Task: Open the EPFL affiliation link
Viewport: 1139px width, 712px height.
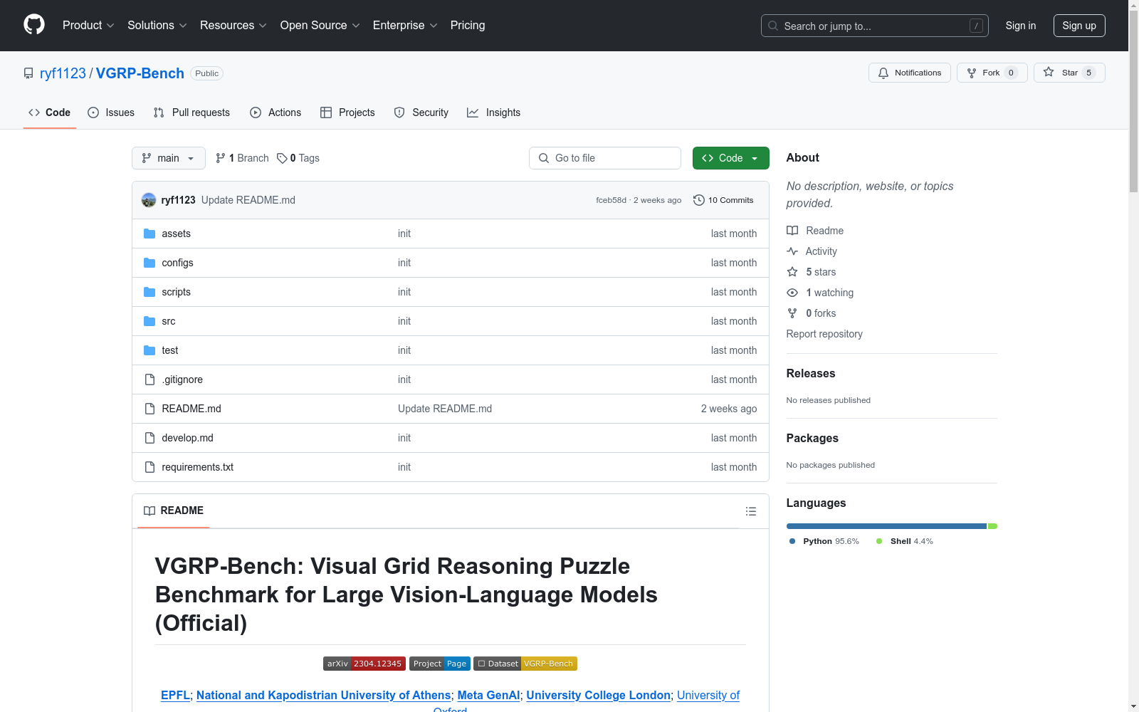Action: [175, 695]
